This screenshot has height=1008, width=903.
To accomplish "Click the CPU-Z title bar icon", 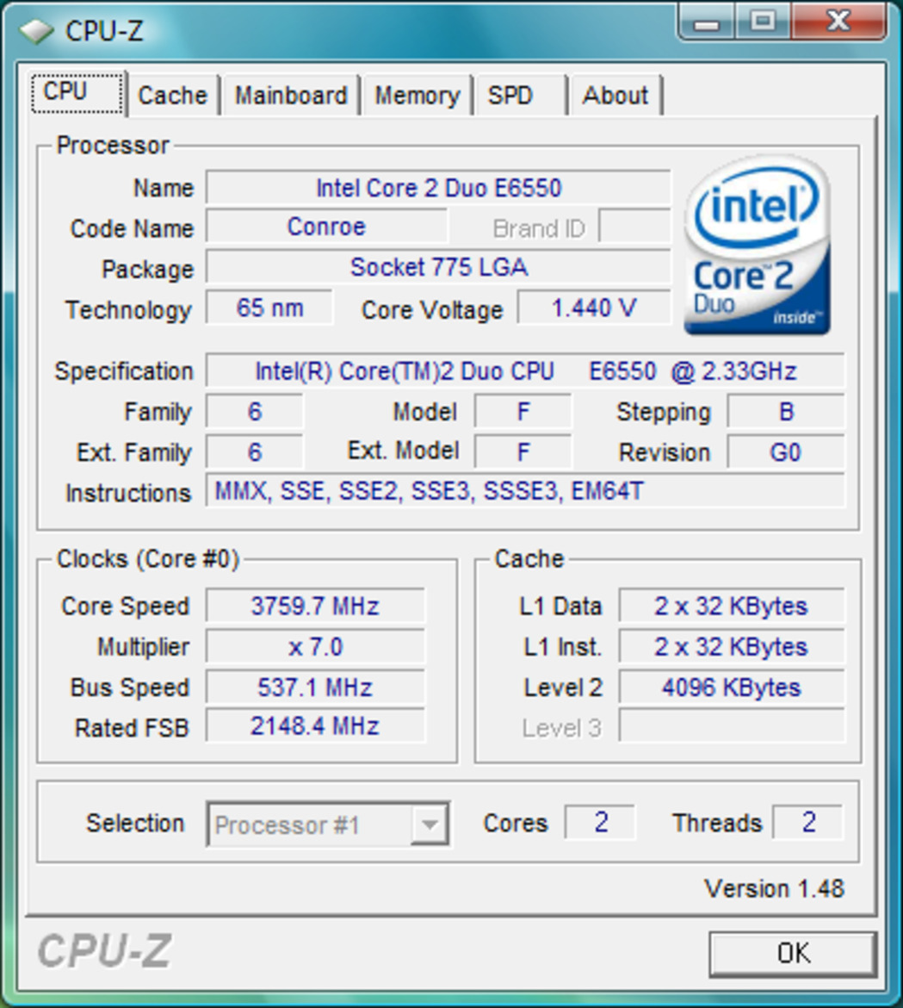I will [x=37, y=32].
